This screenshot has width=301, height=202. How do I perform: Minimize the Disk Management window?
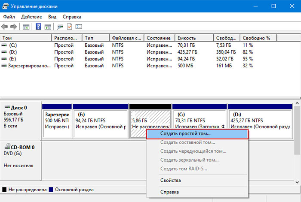[x=255, y=6]
